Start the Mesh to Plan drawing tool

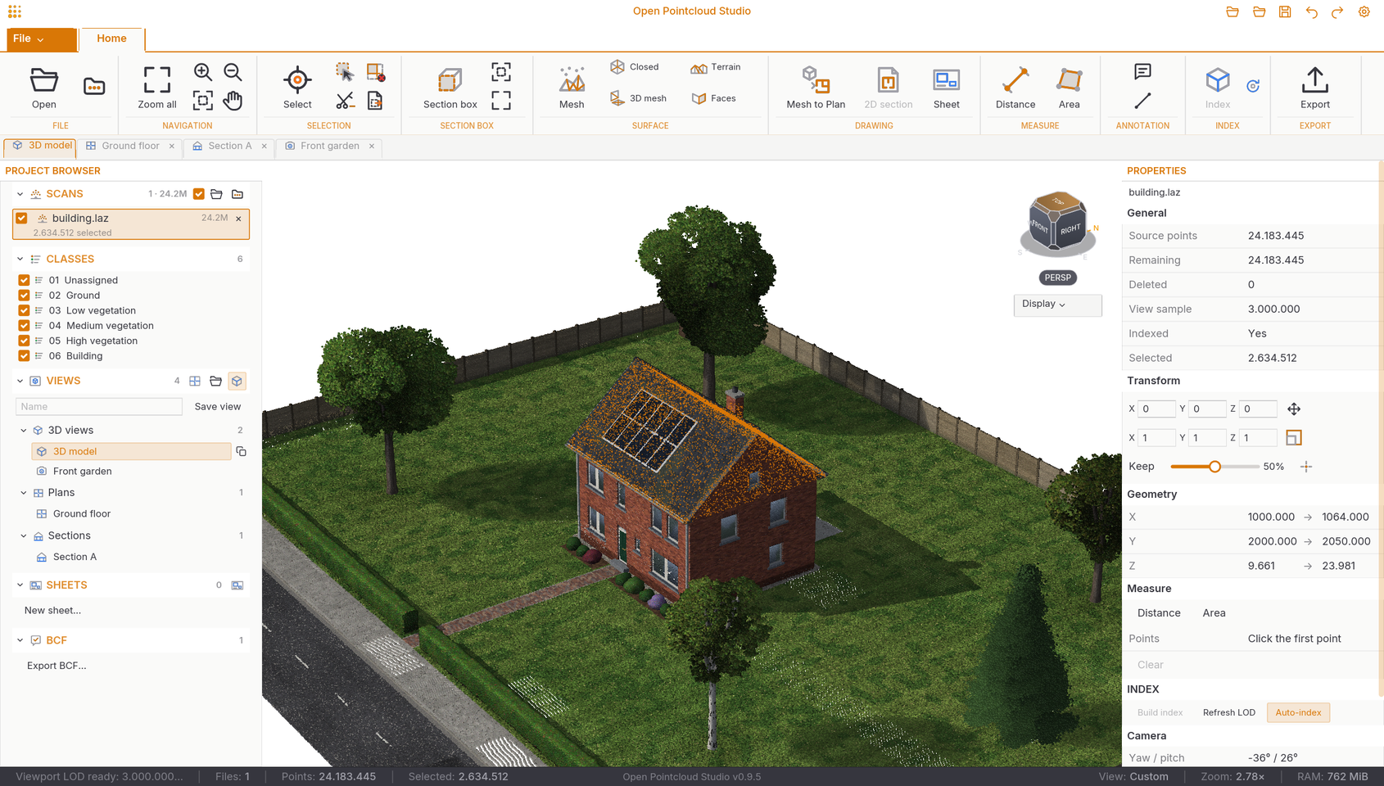coord(816,88)
